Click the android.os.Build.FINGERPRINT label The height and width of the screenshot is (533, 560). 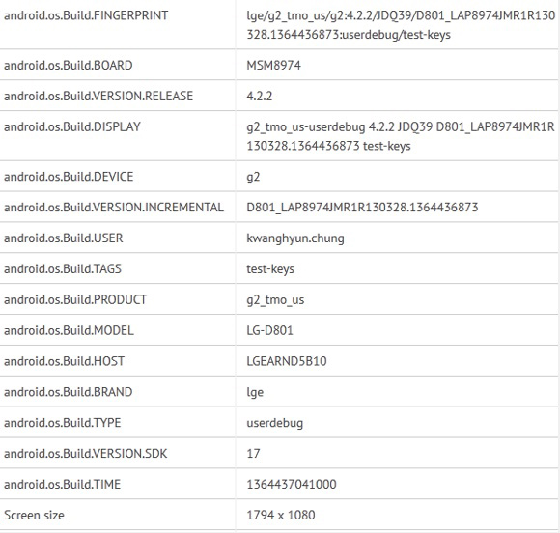coord(86,15)
